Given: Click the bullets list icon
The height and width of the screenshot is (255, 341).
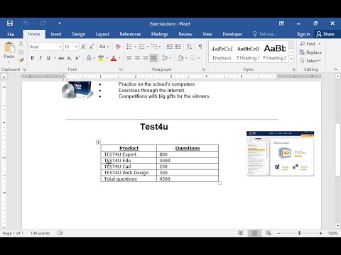Looking at the screenshot, I should point(129,47).
